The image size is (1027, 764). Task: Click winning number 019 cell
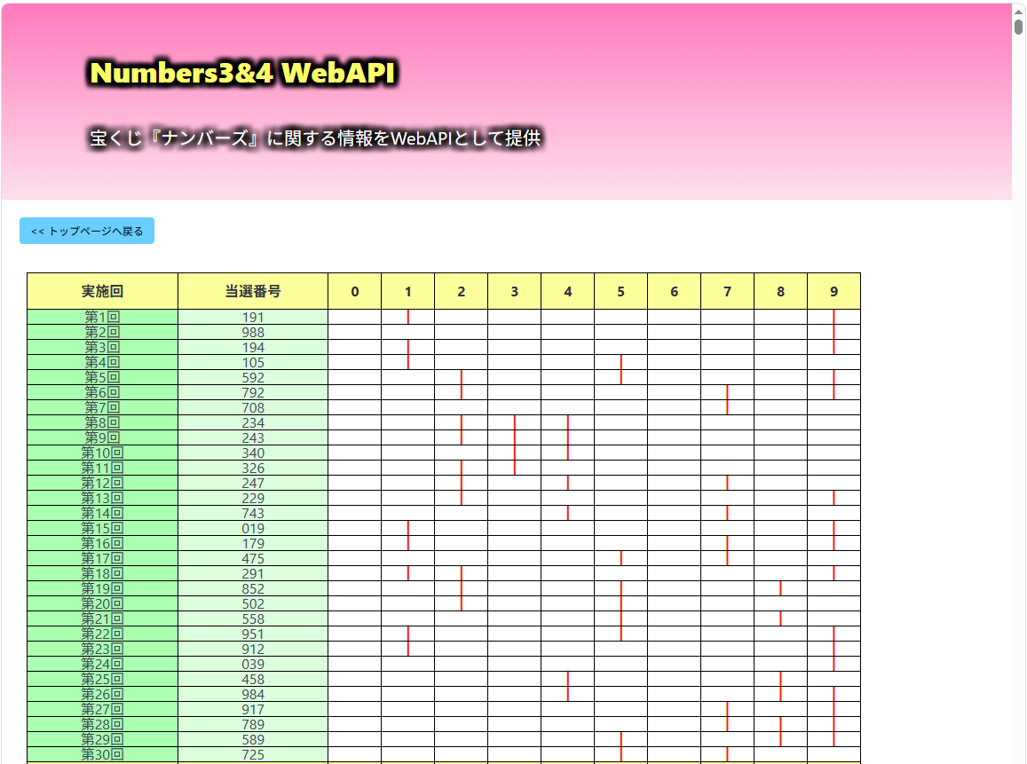[x=253, y=528]
